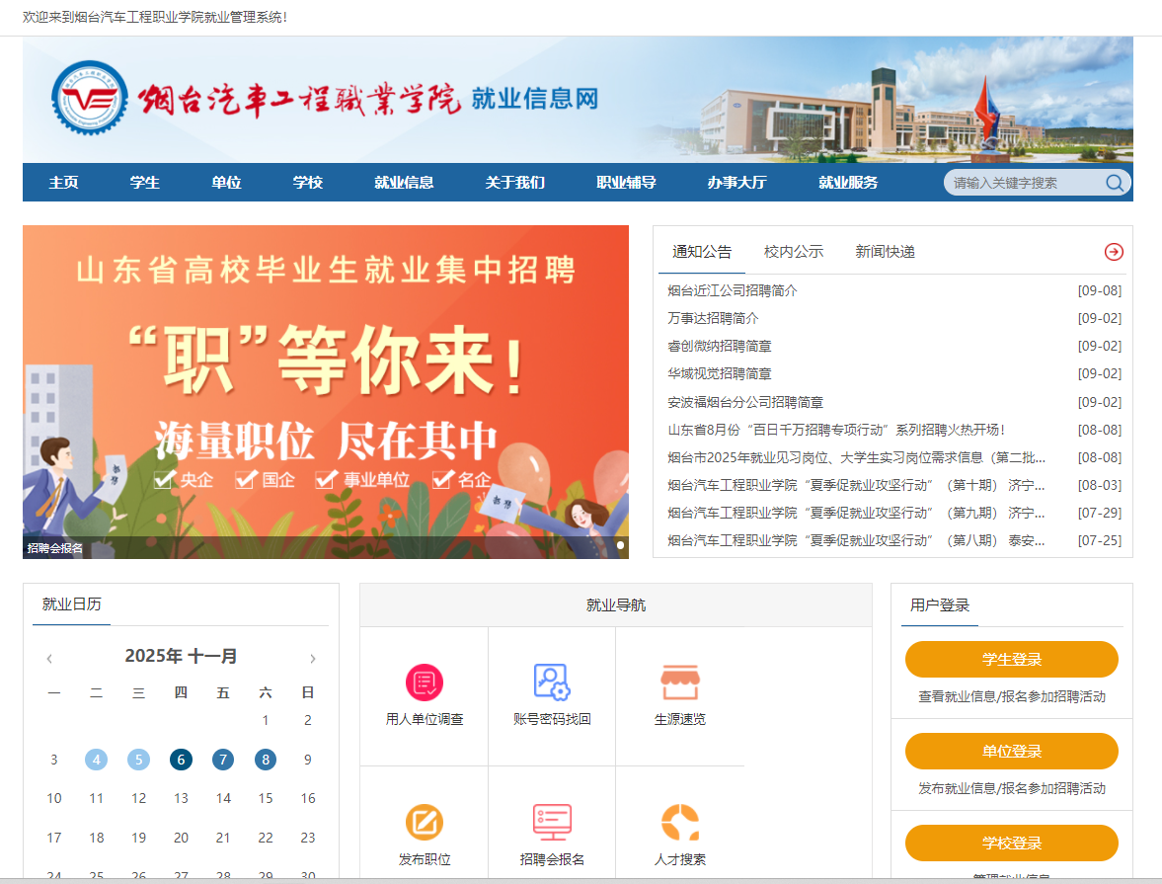The image size is (1162, 884).
Task: Click the 招聘会报名 monitor icon
Action: pyautogui.click(x=552, y=822)
